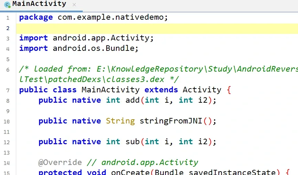Click the opening brace after 'extends Activity'
The height and width of the screenshot is (175, 298).
pos(229,90)
